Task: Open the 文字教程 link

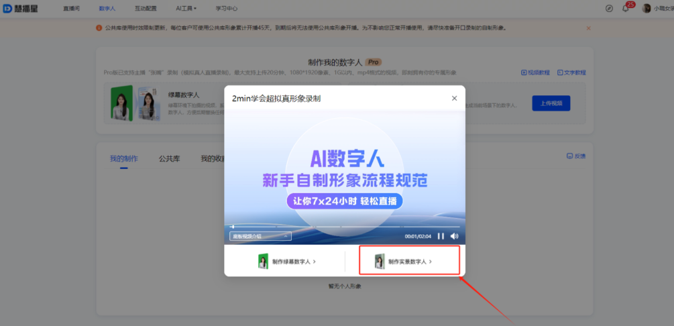Action: tap(571, 72)
